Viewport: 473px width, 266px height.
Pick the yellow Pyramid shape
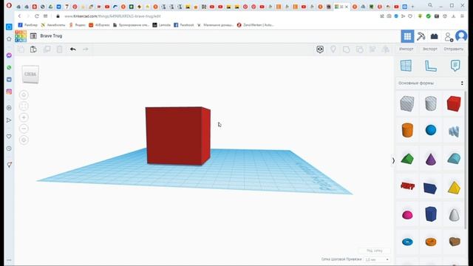tap(454, 188)
